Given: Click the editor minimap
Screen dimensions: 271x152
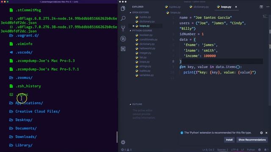Looking at the screenshot, I should (x=265, y=16).
